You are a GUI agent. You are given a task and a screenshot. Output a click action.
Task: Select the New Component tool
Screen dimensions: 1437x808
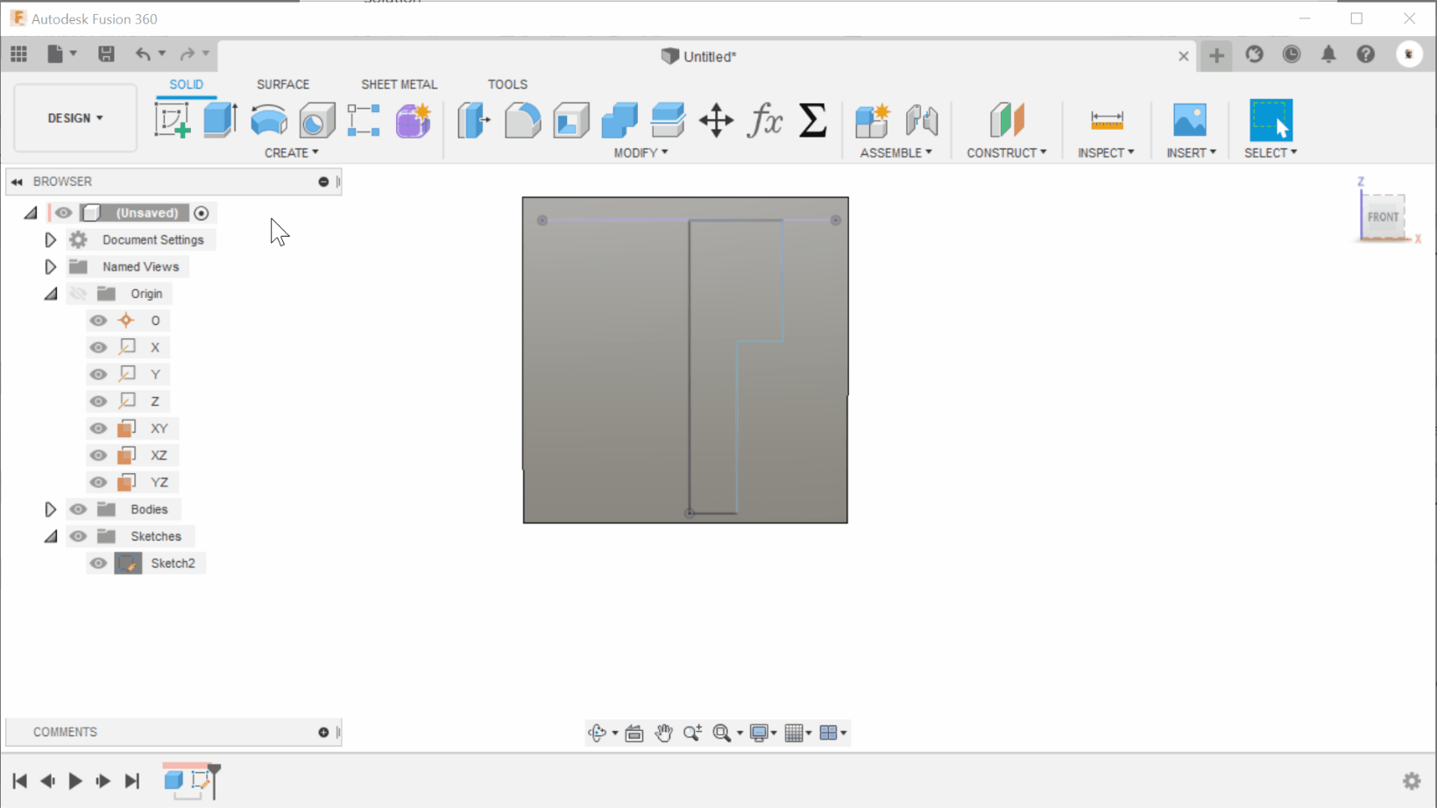pos(873,120)
